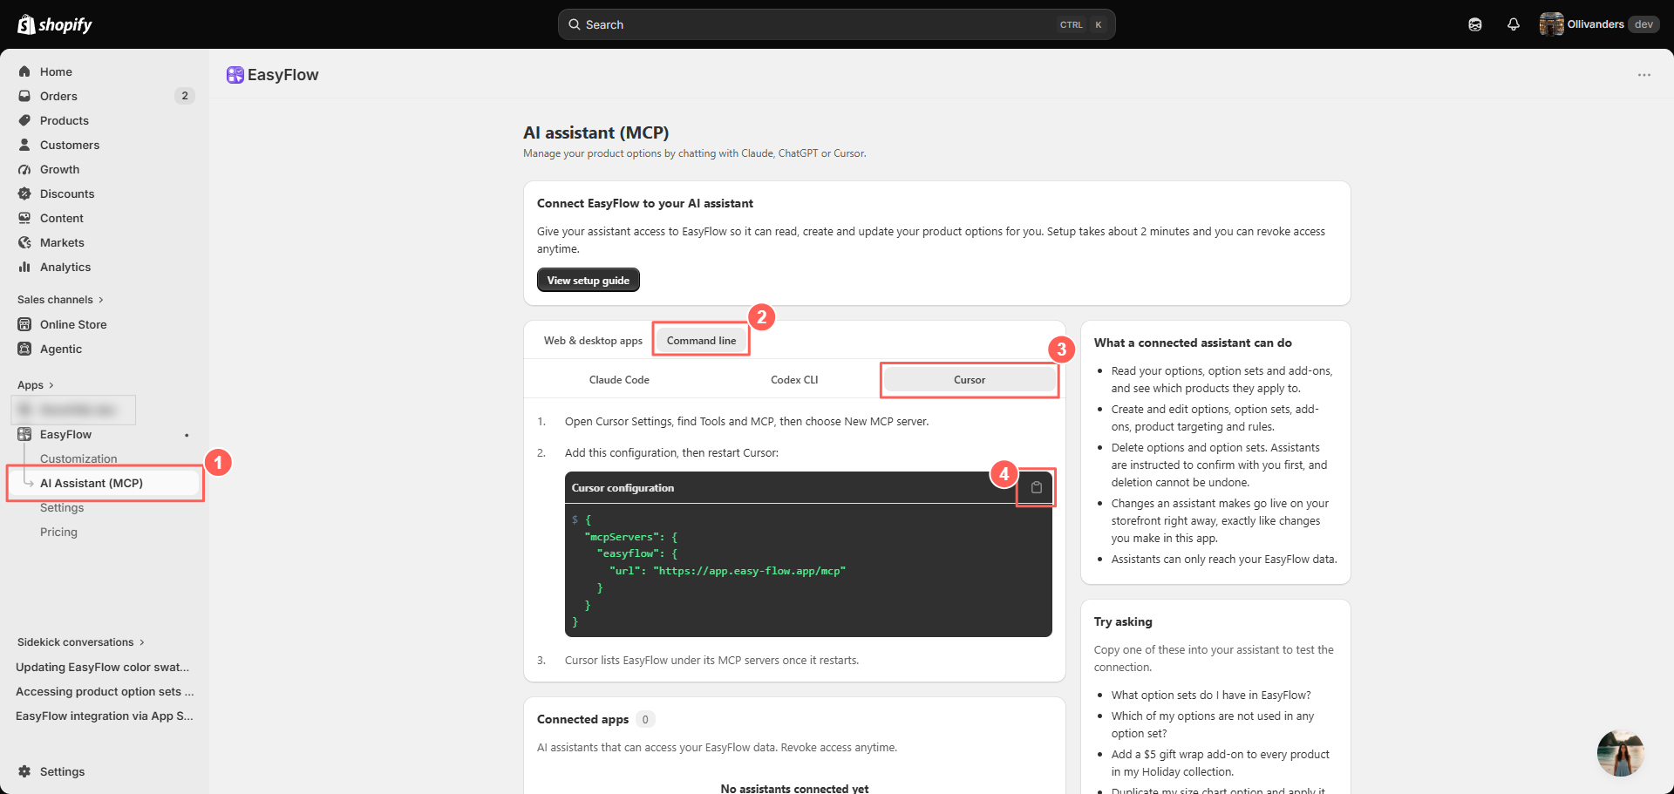The image size is (1674, 794).
Task: Expand the Sales channels section
Action: click(x=60, y=300)
